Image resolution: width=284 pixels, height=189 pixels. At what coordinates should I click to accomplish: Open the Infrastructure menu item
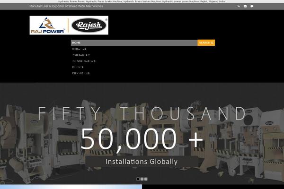84,61
